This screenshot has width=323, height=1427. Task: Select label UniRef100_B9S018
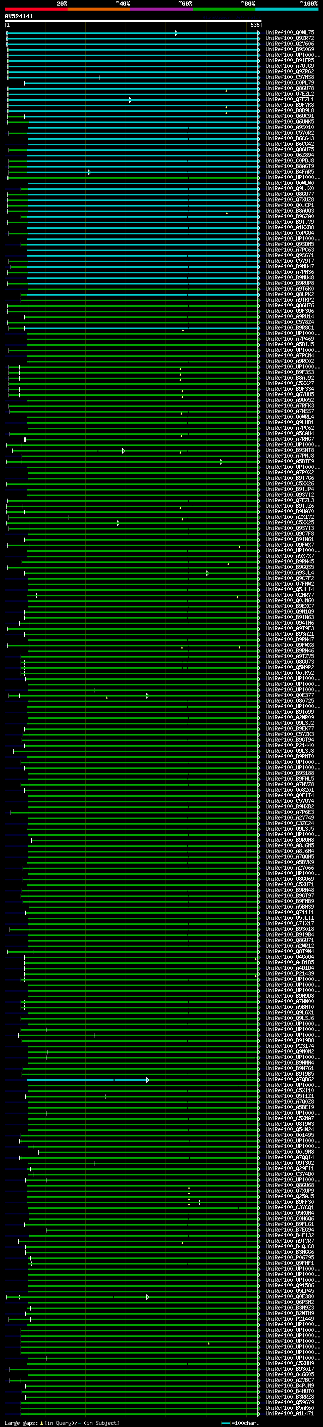[x=290, y=929]
